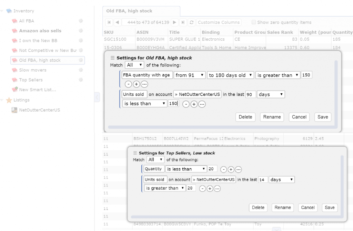Open days unit dropdown in Top Sellers settings

click(x=282, y=179)
